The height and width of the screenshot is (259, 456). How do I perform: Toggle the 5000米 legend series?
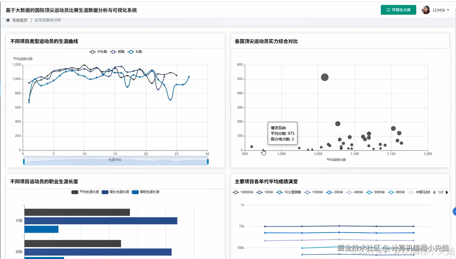376,192
